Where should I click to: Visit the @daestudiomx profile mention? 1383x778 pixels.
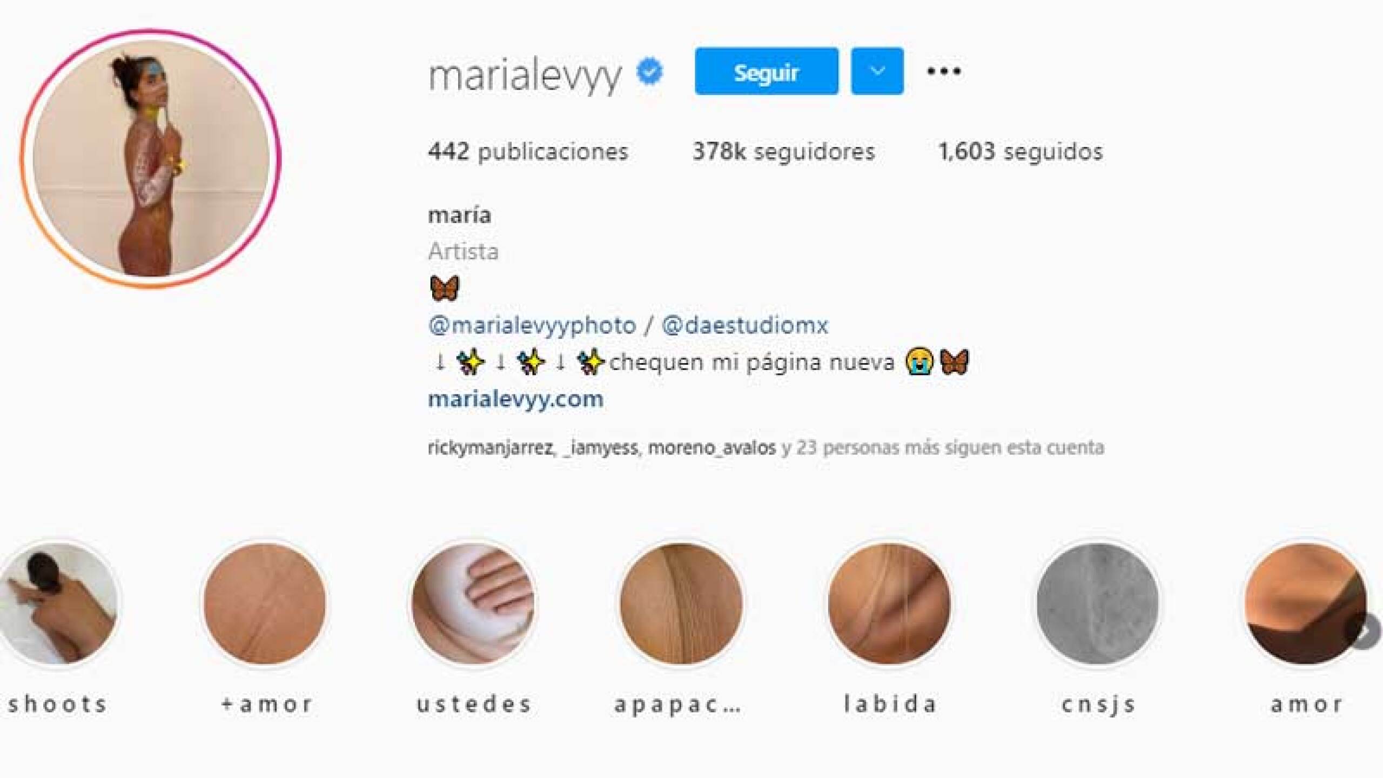coord(745,325)
